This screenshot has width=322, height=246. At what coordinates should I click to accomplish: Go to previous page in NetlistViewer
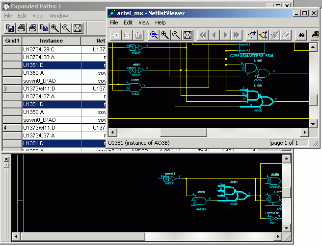[x=214, y=35]
